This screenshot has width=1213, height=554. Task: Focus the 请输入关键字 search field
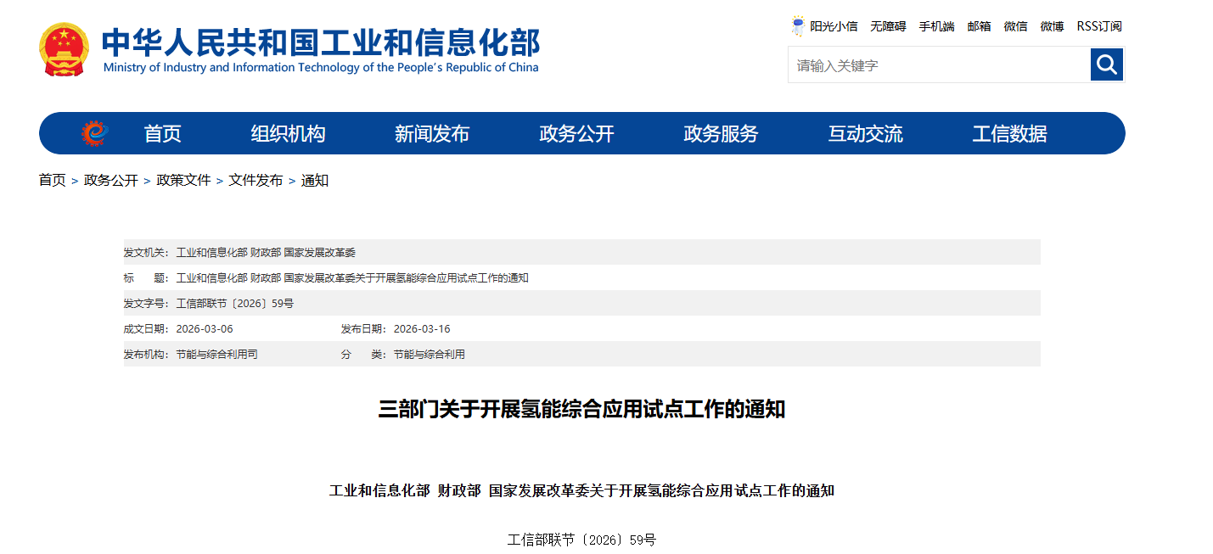click(940, 64)
